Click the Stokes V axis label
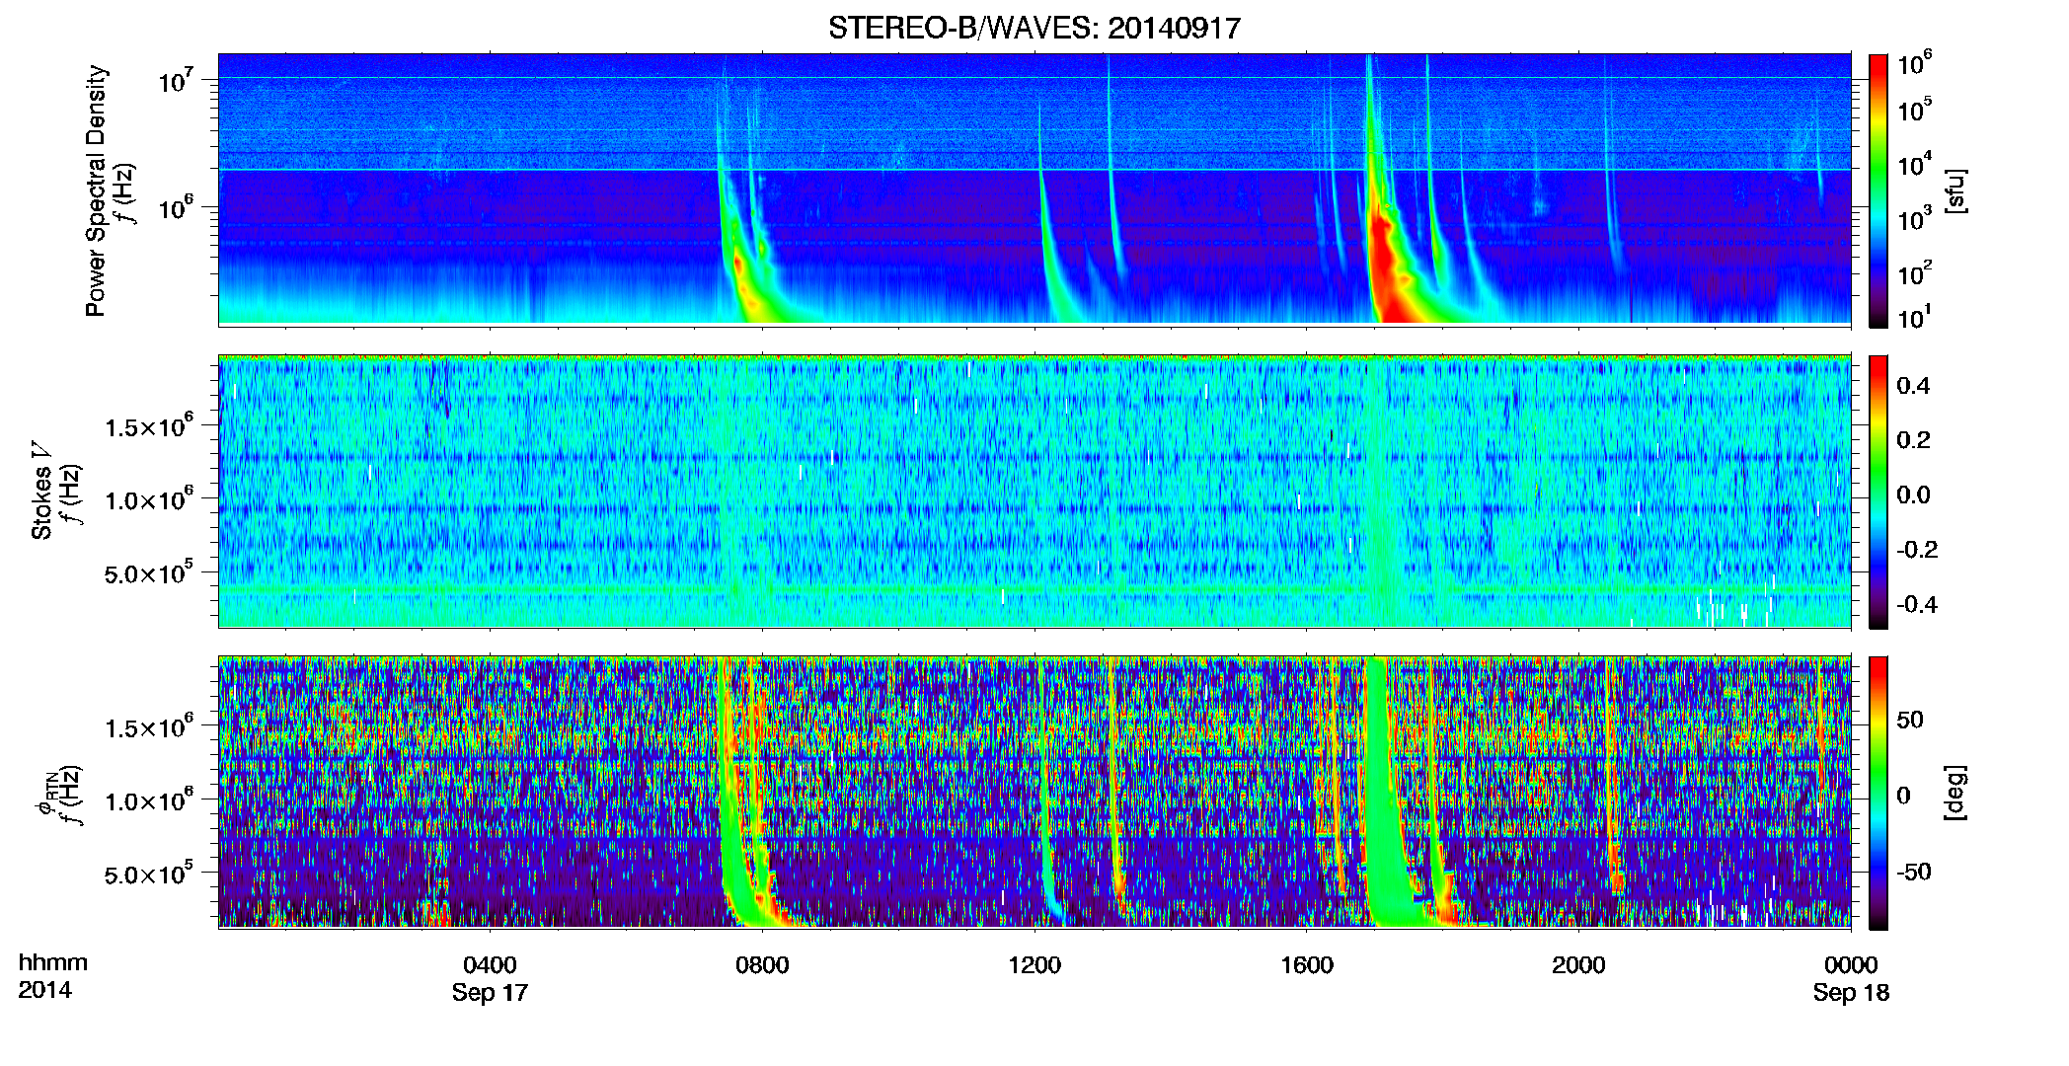The image size is (2069, 1066). [x=41, y=491]
